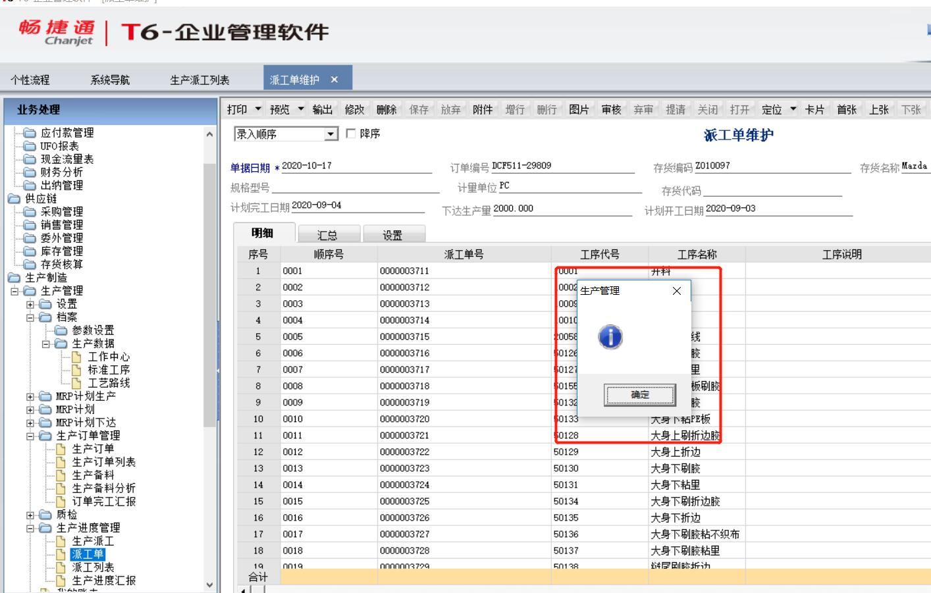This screenshot has width=931, height=593.
Task: Open 标准工序 document in tree
Action: coord(101,370)
